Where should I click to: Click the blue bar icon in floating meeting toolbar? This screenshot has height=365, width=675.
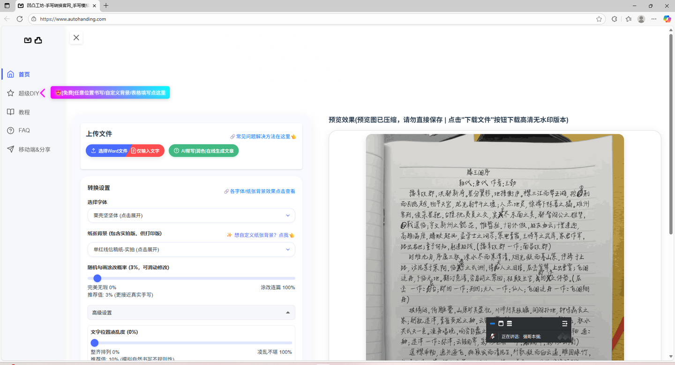tap(493, 323)
